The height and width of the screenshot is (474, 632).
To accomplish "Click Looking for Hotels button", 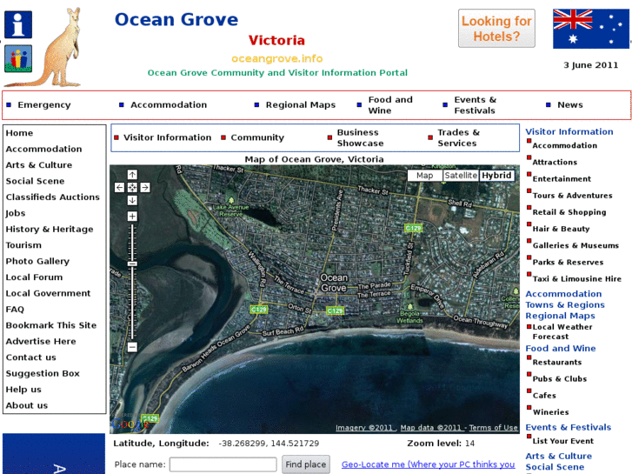I will pos(496,29).
